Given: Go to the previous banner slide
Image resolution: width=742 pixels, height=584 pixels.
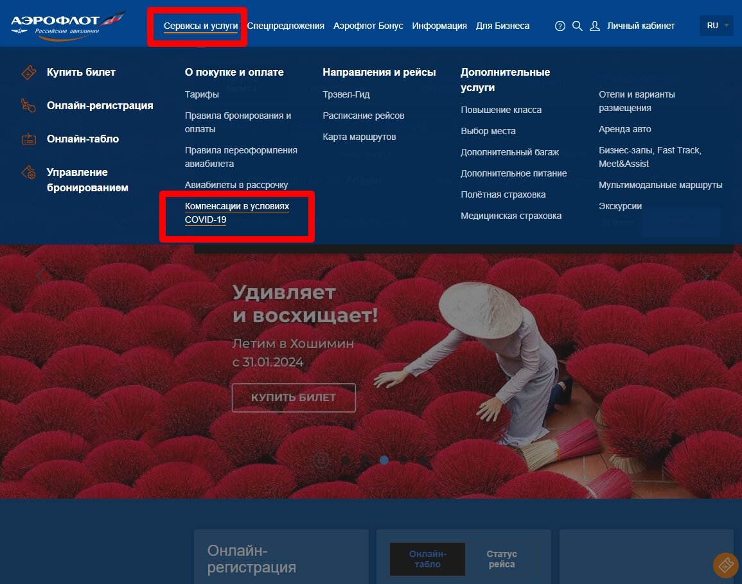Looking at the screenshot, I should tap(40, 276).
